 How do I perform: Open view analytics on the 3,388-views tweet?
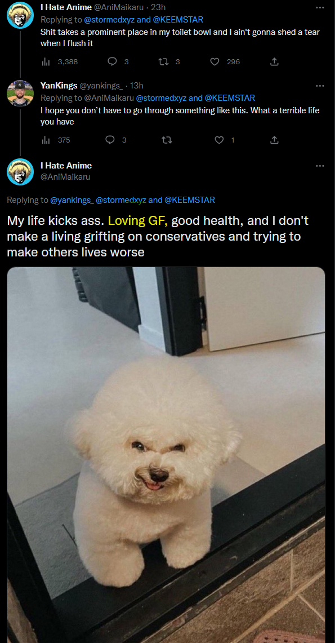point(59,62)
